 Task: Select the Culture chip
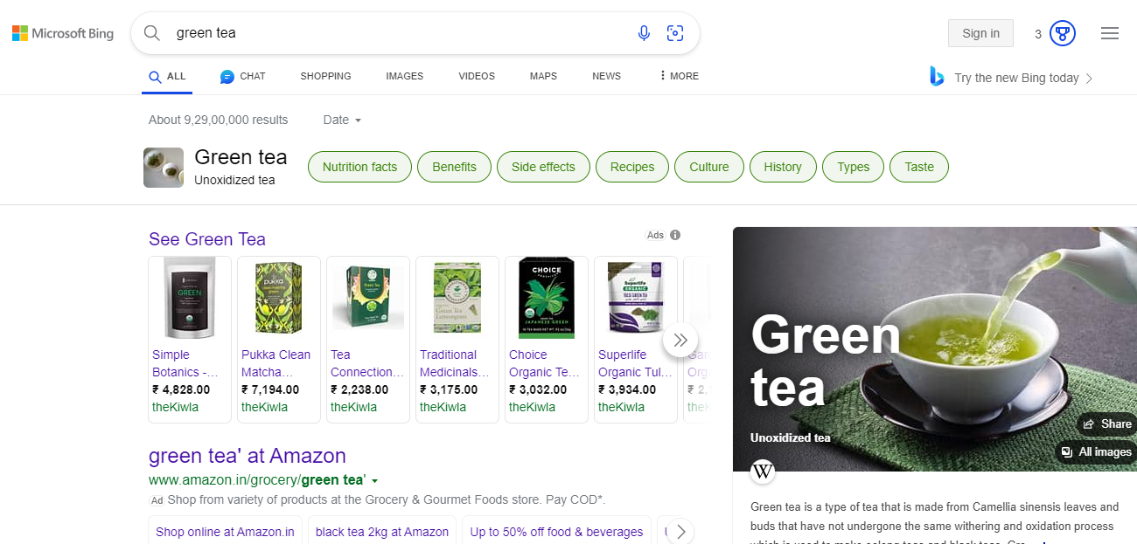click(708, 167)
